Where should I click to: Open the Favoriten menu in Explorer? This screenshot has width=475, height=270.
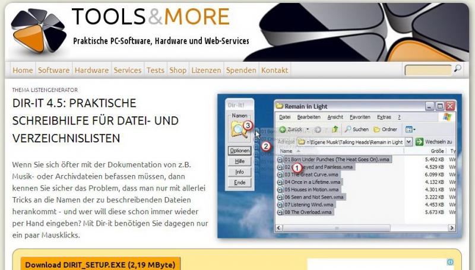point(360,117)
